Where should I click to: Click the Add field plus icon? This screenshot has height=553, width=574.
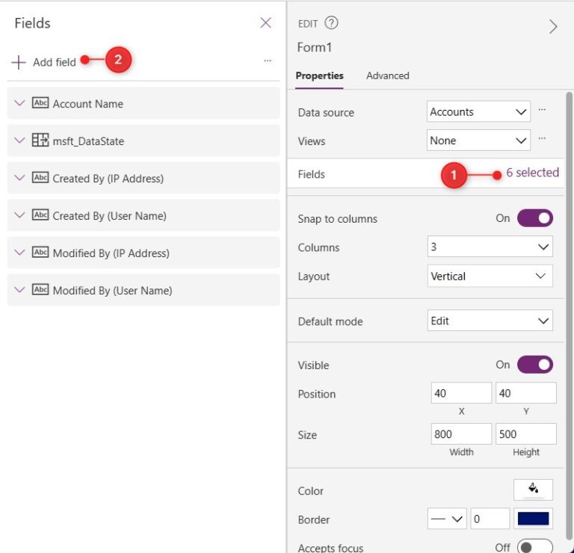[x=19, y=62]
